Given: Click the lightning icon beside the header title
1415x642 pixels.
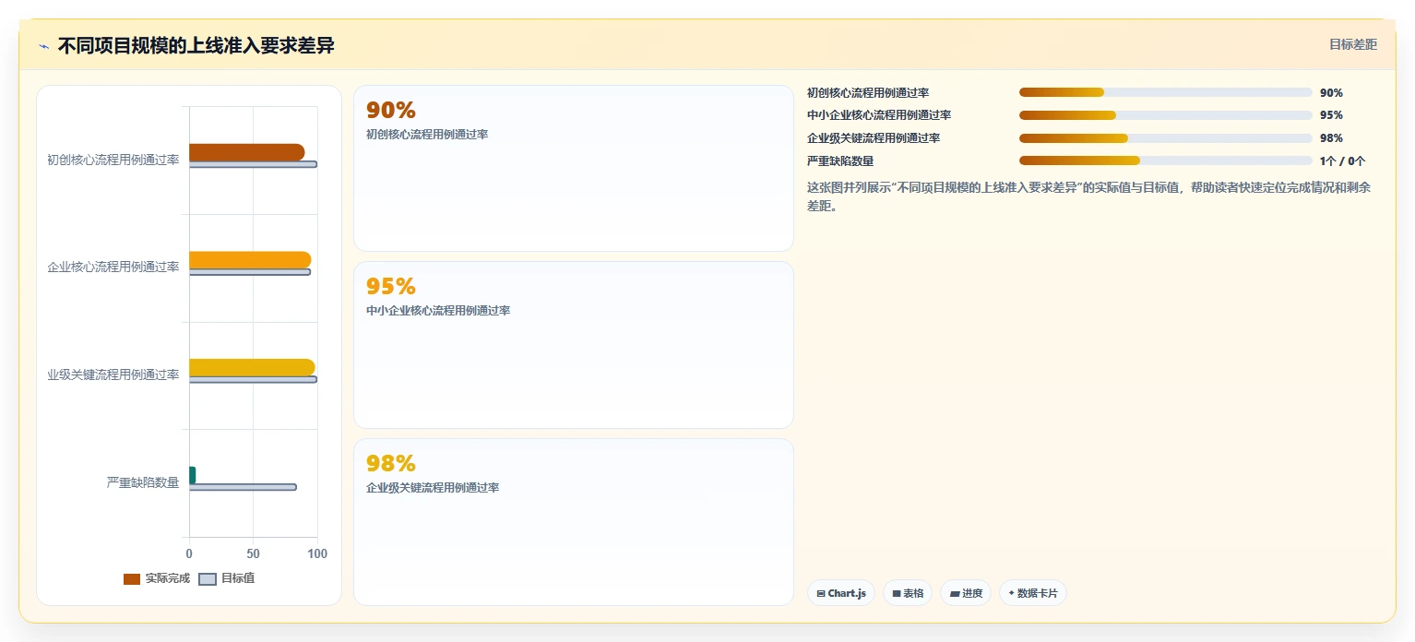Looking at the screenshot, I should pyautogui.click(x=44, y=46).
